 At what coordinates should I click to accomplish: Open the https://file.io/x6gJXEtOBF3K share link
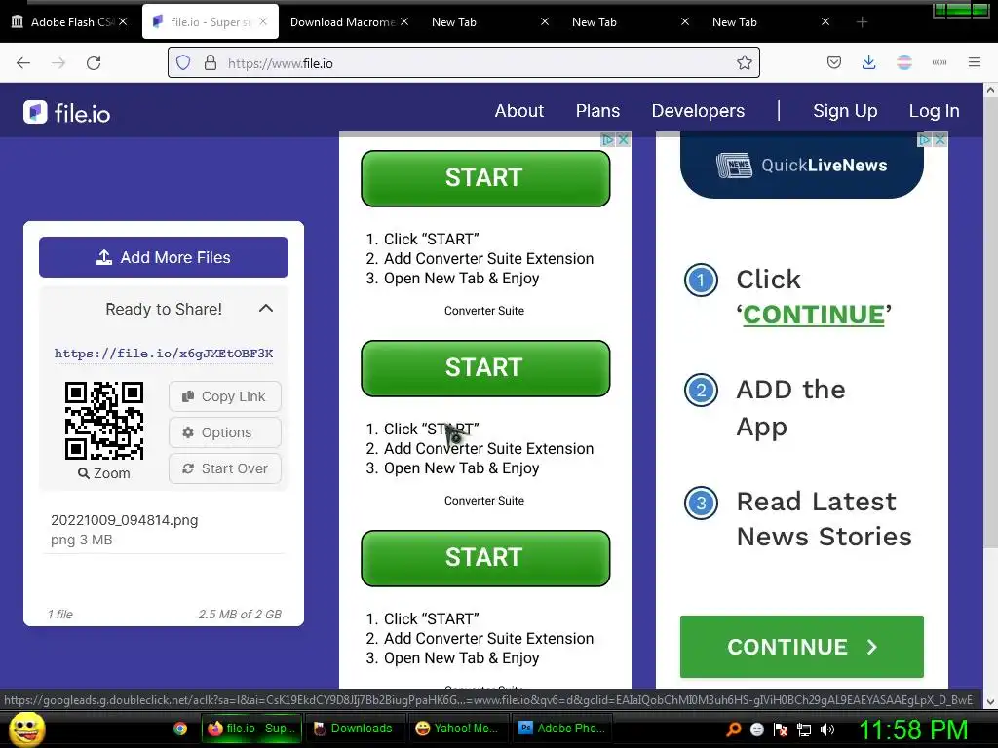coord(164,354)
